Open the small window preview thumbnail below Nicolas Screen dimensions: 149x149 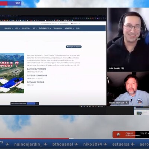click(x=142, y=111)
